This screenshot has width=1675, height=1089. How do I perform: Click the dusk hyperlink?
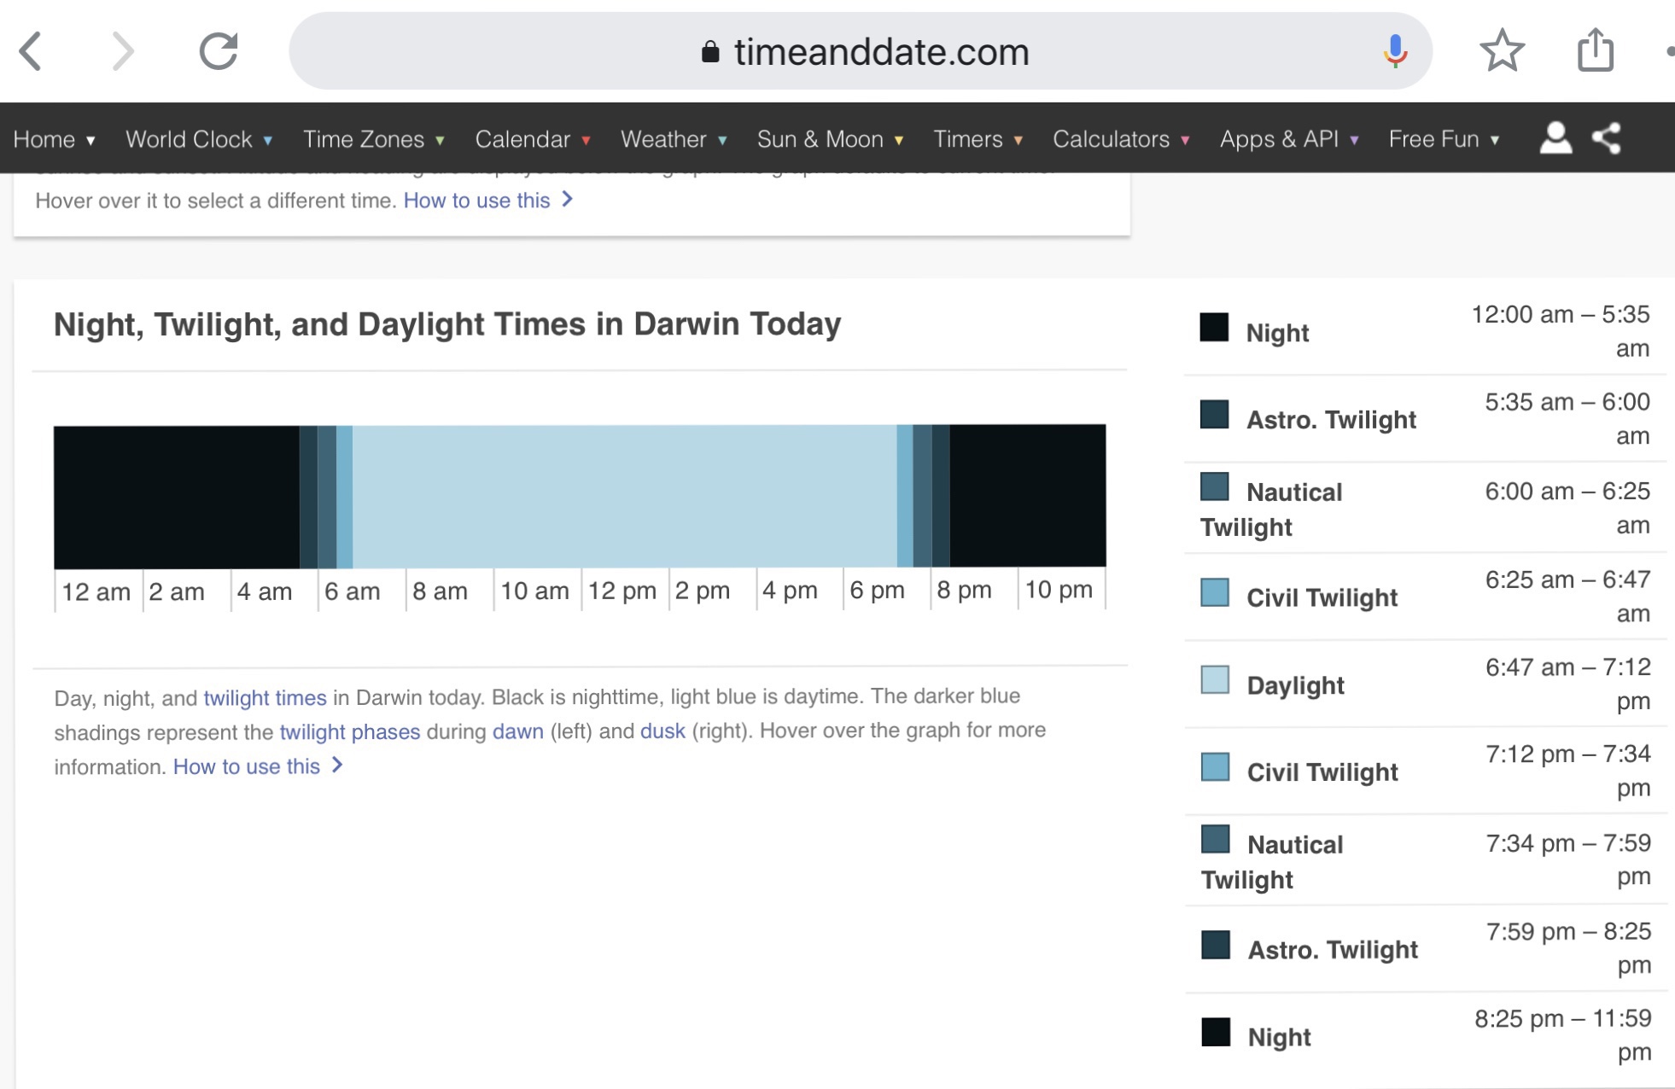662,731
